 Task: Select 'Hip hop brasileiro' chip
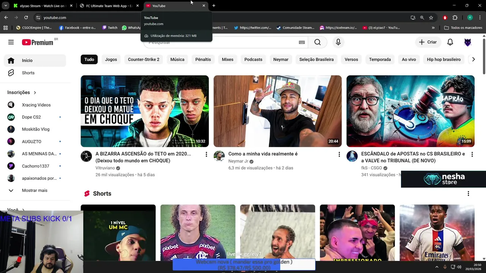tap(444, 60)
